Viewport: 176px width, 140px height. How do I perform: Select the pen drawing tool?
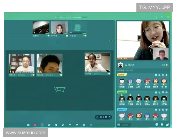(x=49, y=125)
